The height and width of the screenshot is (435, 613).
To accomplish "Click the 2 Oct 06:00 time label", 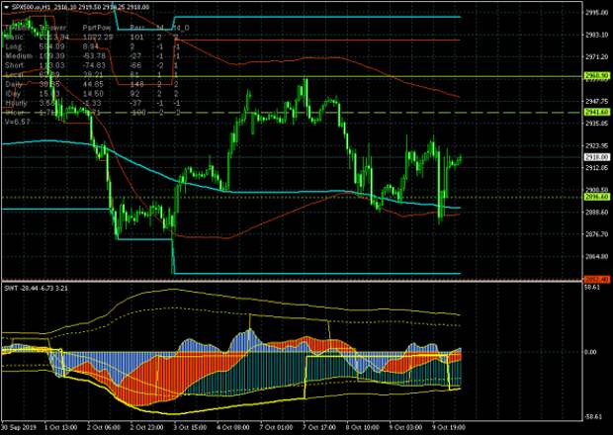I will 104,427.
